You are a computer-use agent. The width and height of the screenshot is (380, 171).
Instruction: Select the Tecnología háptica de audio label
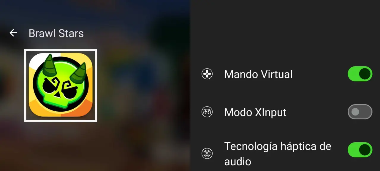(x=278, y=154)
